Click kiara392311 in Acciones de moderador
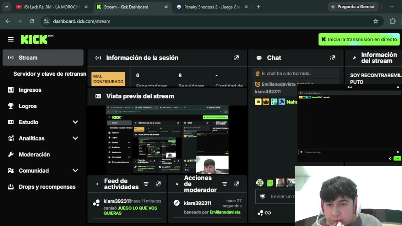Screen dimensions: 402x226 coord(198,203)
